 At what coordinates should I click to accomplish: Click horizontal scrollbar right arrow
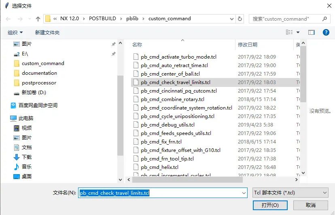click(297, 180)
